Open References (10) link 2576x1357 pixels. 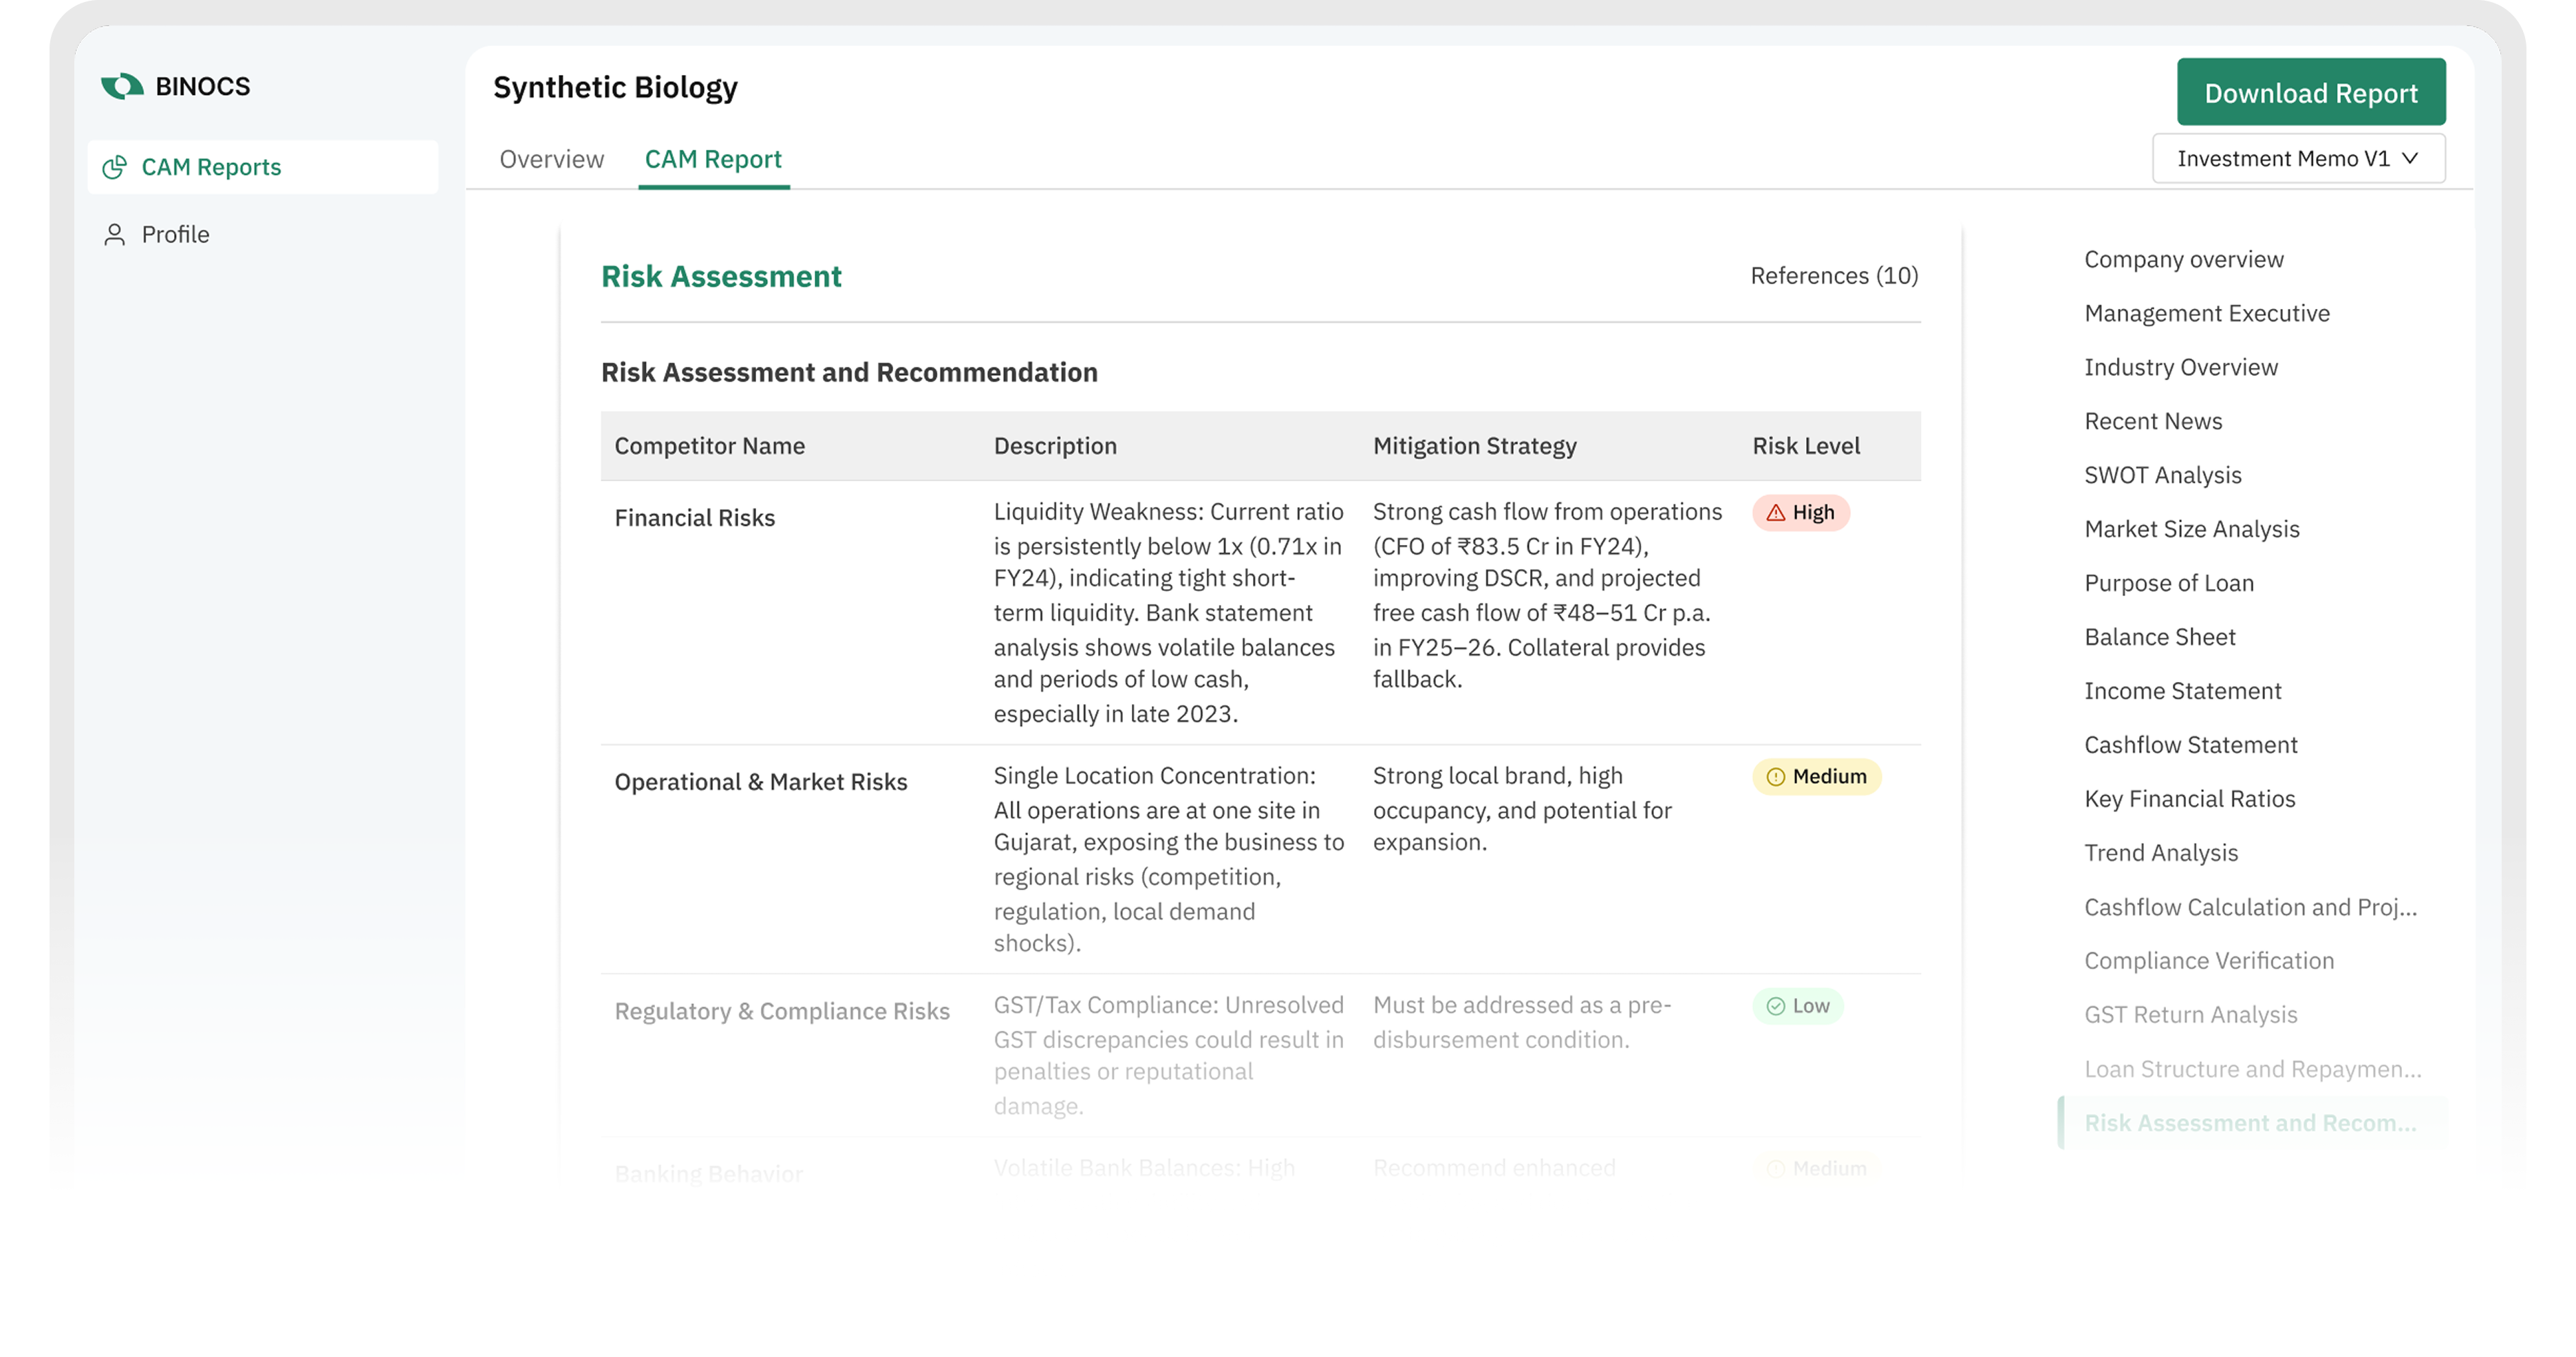tap(1834, 275)
